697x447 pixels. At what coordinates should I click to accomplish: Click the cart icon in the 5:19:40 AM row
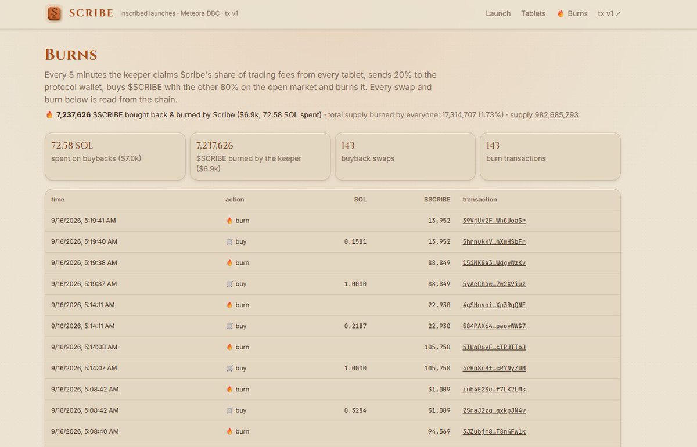coord(229,241)
